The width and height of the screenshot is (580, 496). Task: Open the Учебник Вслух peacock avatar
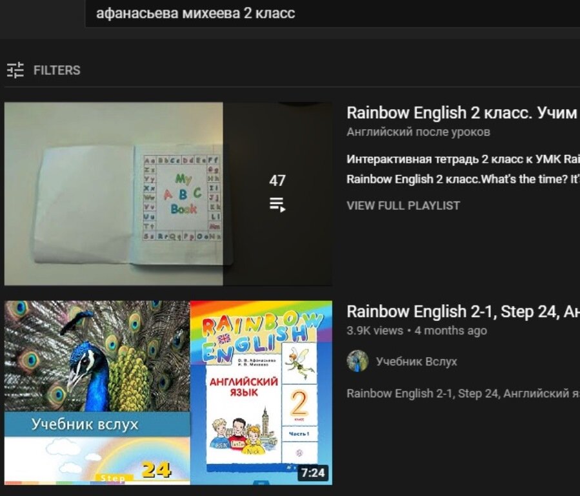[x=357, y=361]
